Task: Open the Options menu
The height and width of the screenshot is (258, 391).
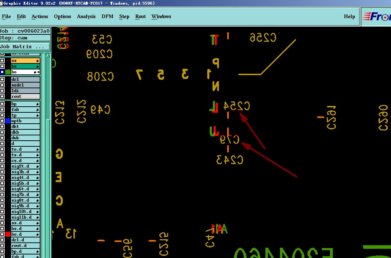Action: tap(62, 16)
